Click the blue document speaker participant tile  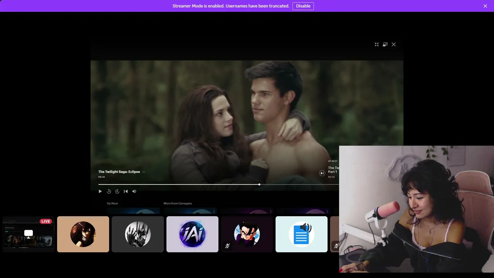coord(301,234)
